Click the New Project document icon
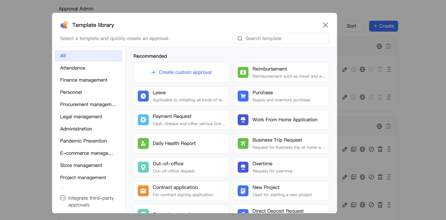 coord(243,191)
